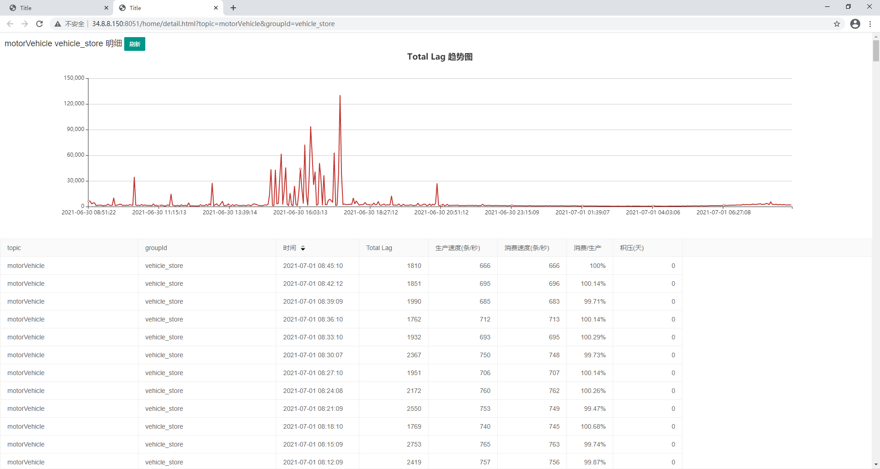Viewport: 880px width, 469px height.
Task: Click the scrollbar up arrow
Action: point(876,36)
